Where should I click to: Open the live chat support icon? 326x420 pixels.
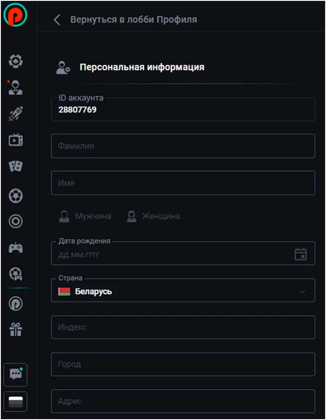16,374
